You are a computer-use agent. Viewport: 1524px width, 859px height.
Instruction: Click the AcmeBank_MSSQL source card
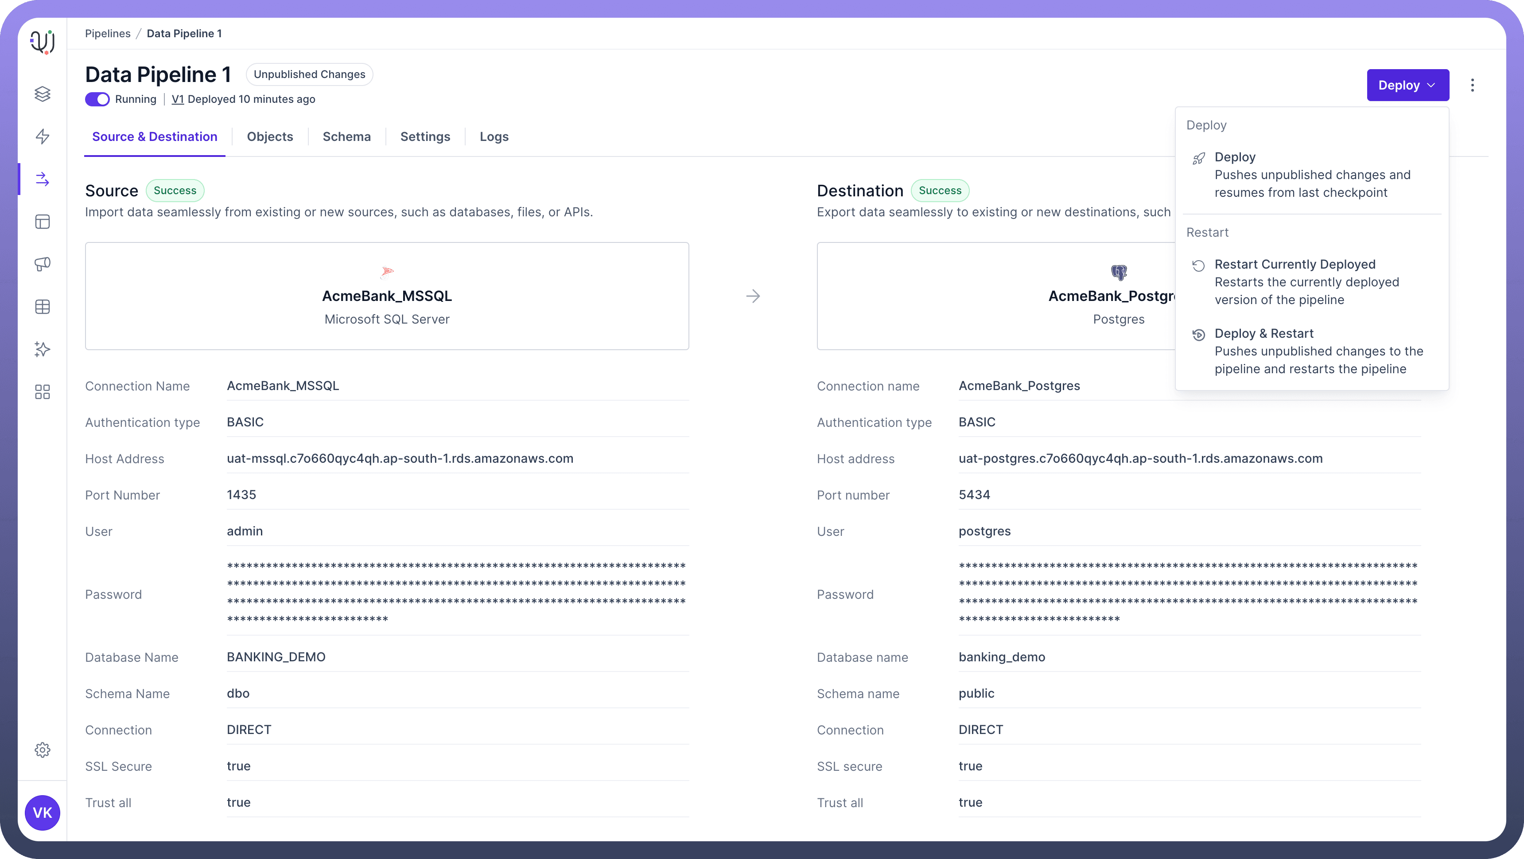[x=387, y=296]
